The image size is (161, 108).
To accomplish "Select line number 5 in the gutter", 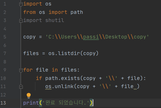I will [x=5, y=37].
